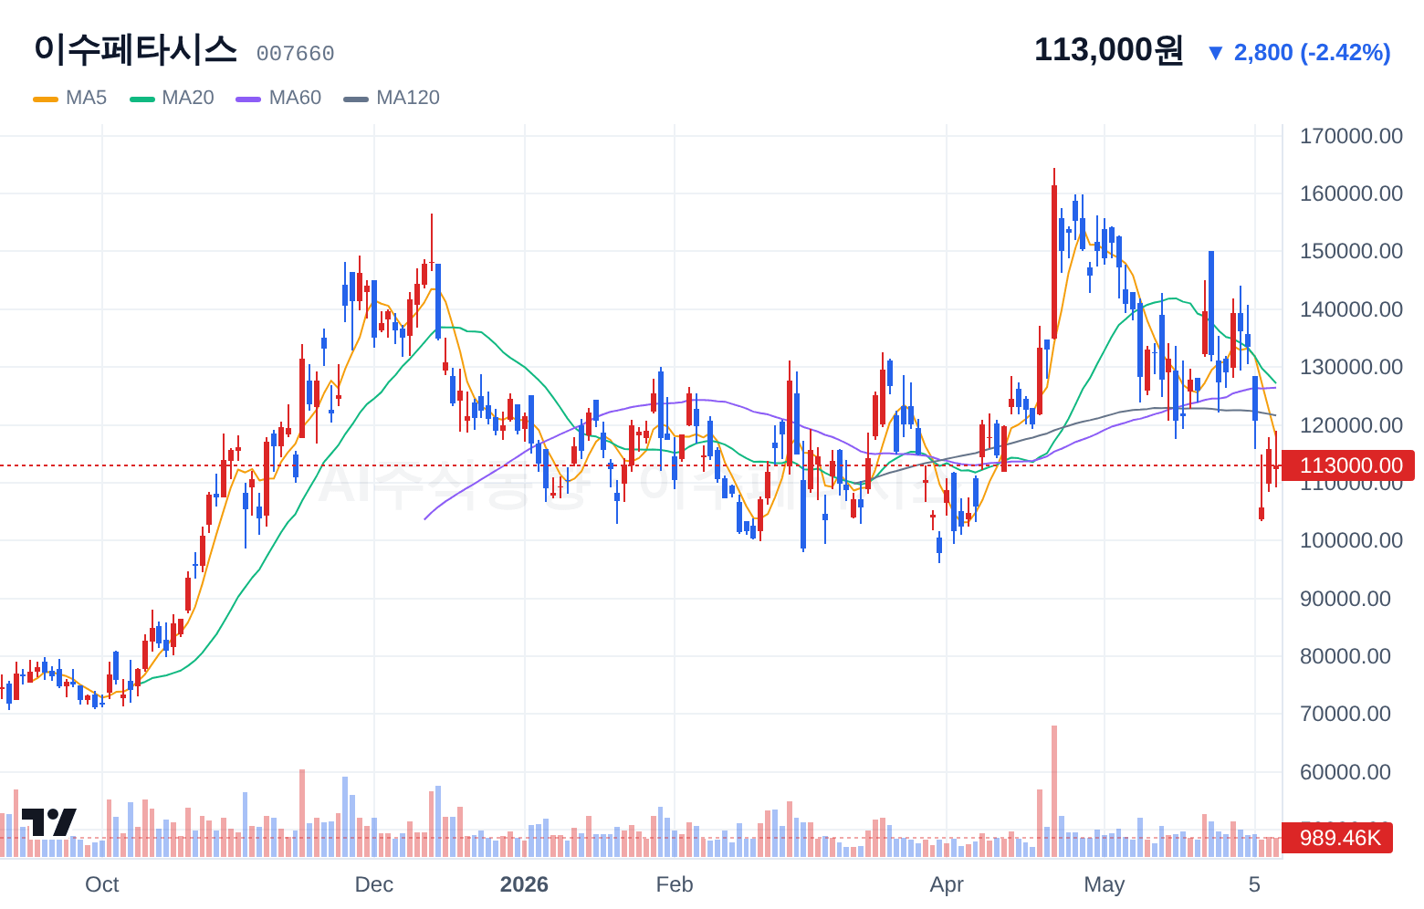Click the 2026 label on the time axis
This screenshot has height=909, width=1424.
(525, 884)
